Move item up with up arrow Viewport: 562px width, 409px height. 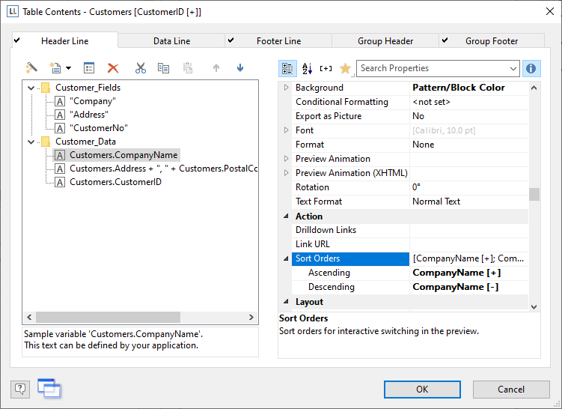pos(216,68)
